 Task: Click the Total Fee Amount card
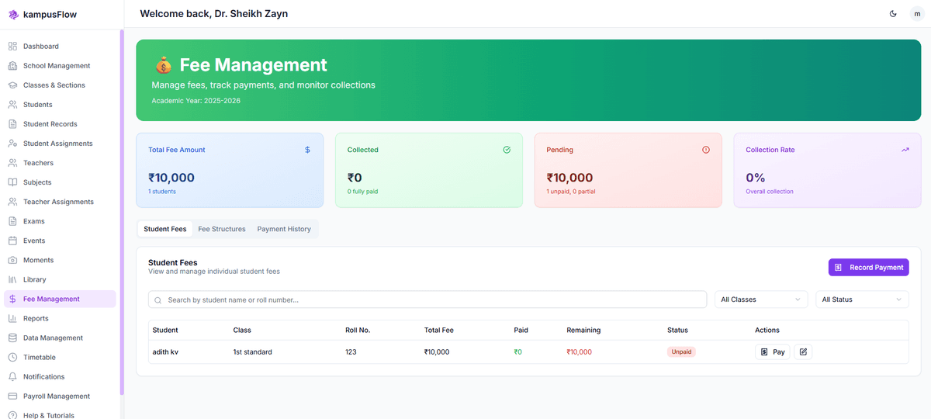click(x=230, y=170)
